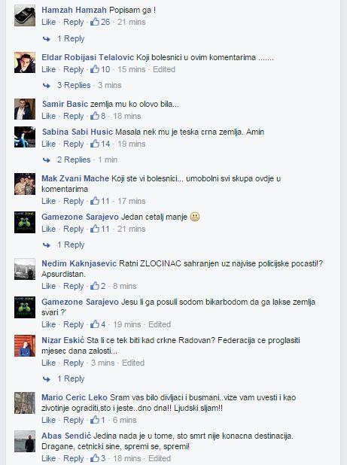Expand the 3 Replies thread under Eldar's comment
Screen dimensions: 347x465
point(74,86)
